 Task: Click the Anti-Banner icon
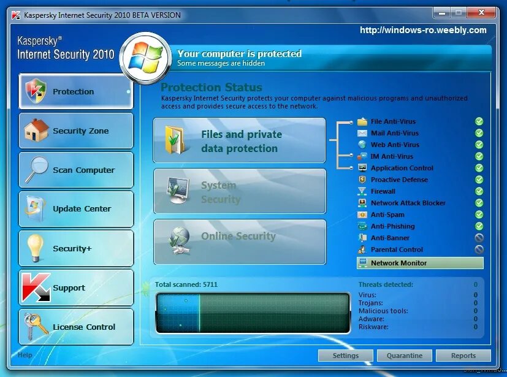tap(362, 238)
